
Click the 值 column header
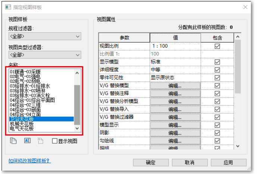[x=175, y=38]
